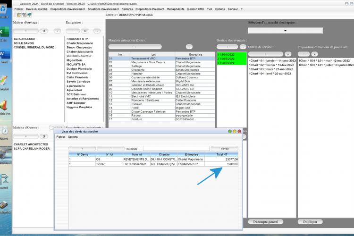Open the Fichier menu of main window

pyautogui.click(x=19, y=9)
